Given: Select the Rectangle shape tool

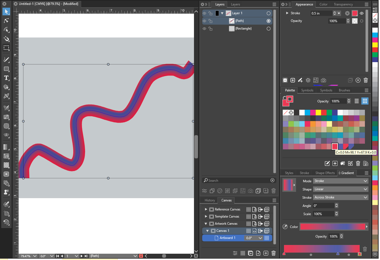Looking at the screenshot, I should pyautogui.click(x=6, y=69).
